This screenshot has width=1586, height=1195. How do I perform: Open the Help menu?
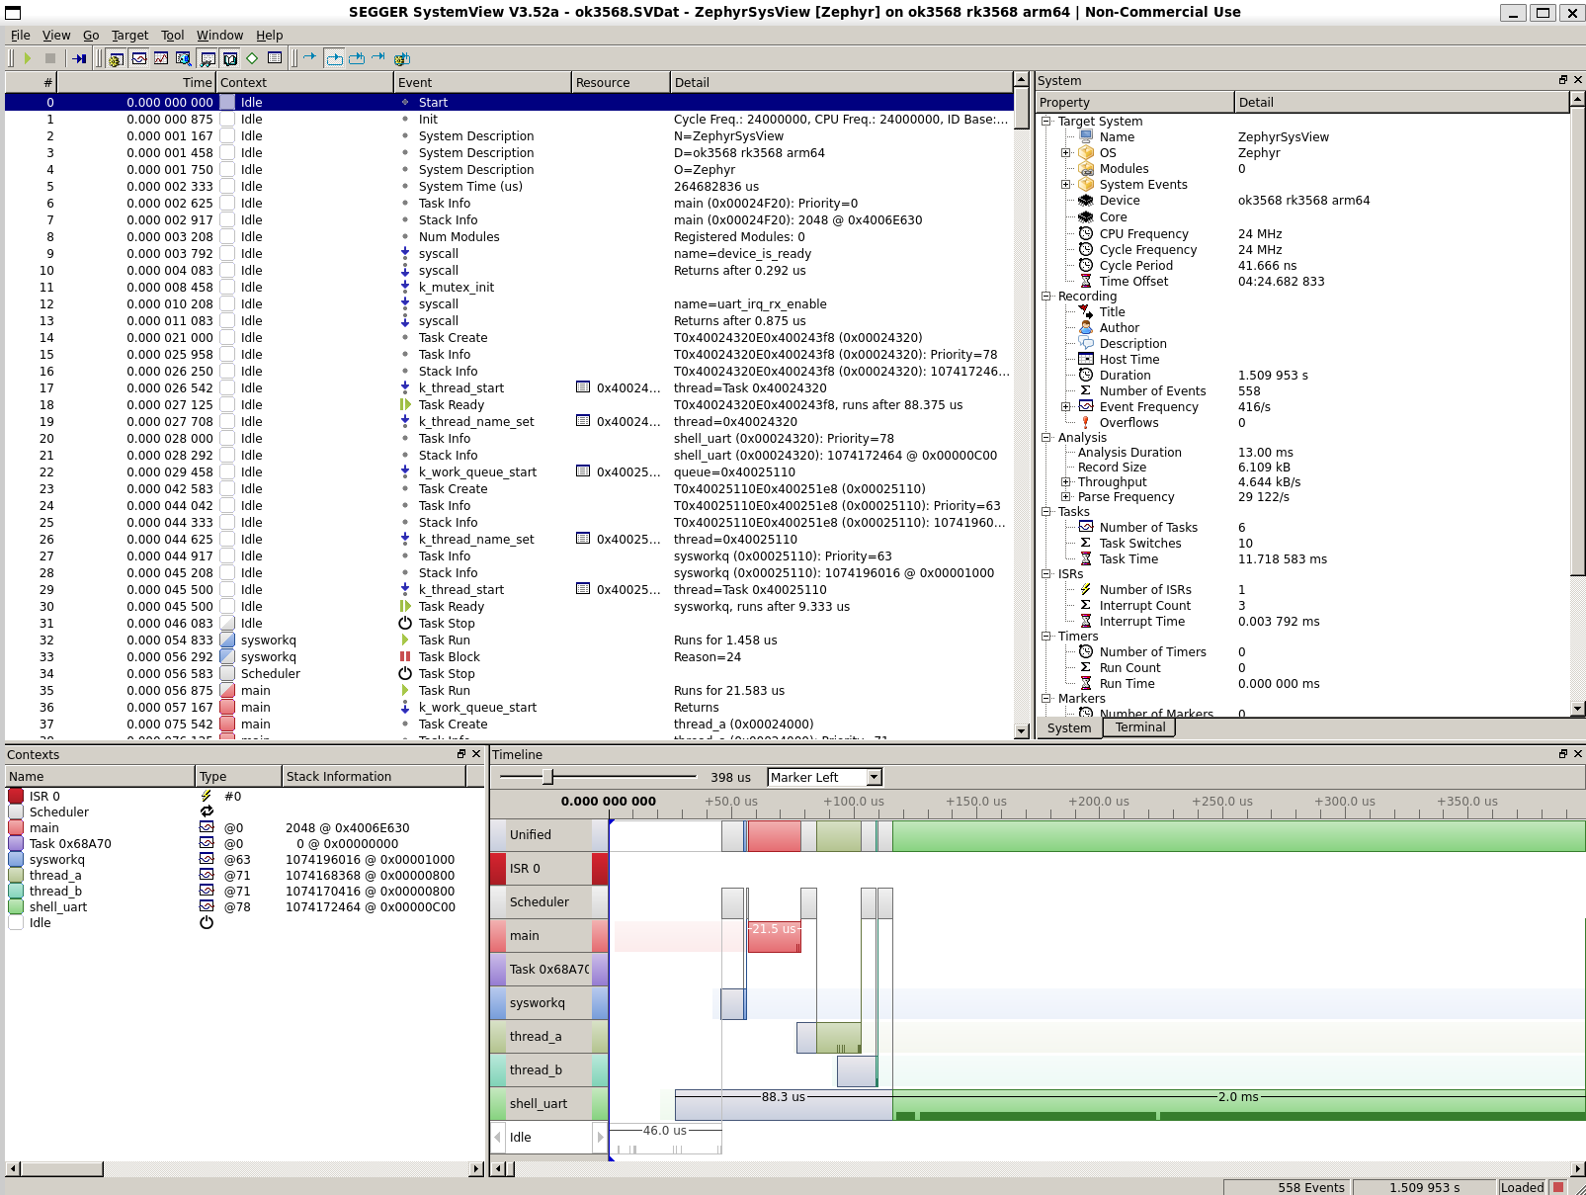click(270, 35)
